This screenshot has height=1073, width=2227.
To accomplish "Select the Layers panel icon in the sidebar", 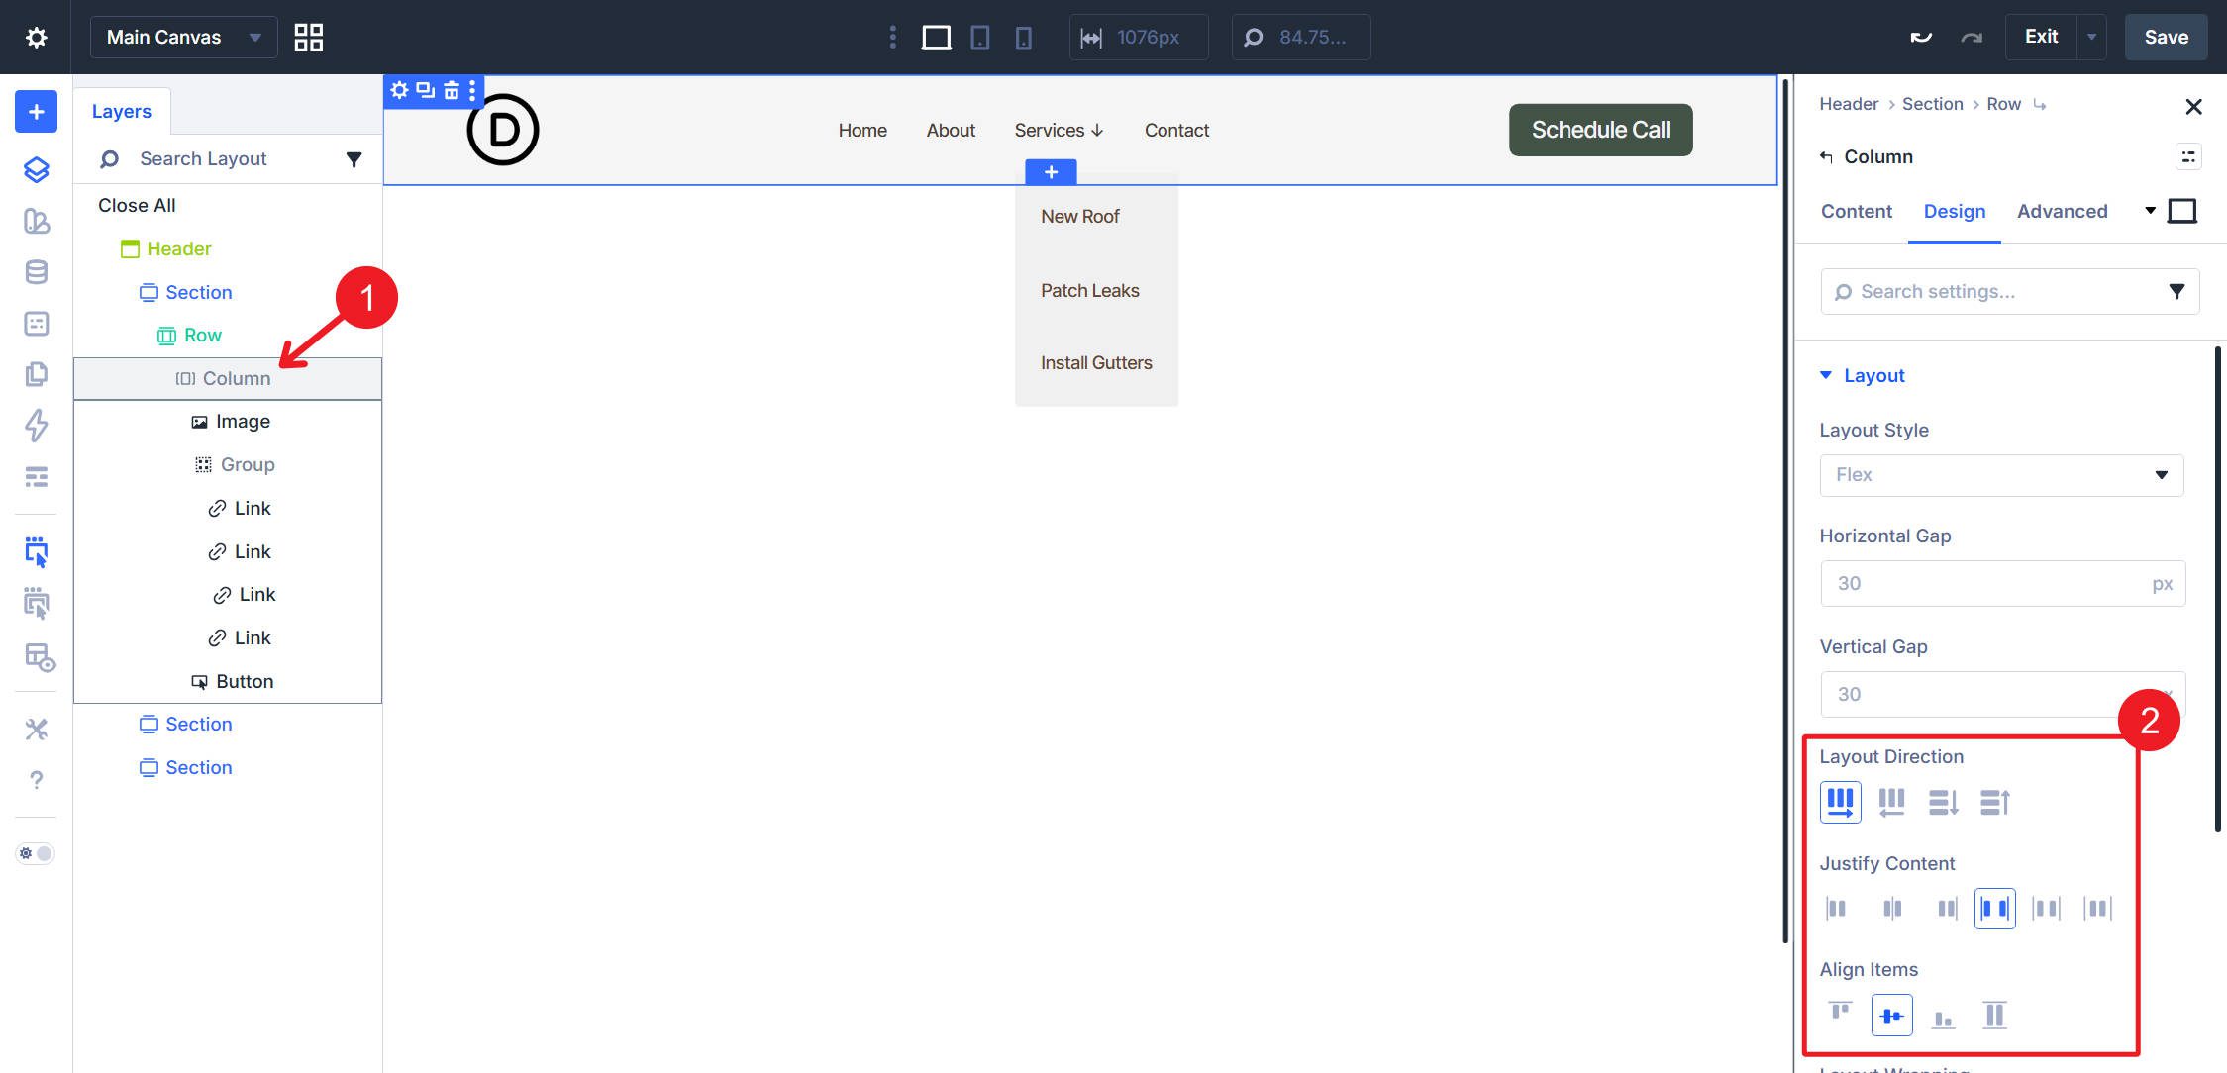I will pyautogui.click(x=36, y=169).
